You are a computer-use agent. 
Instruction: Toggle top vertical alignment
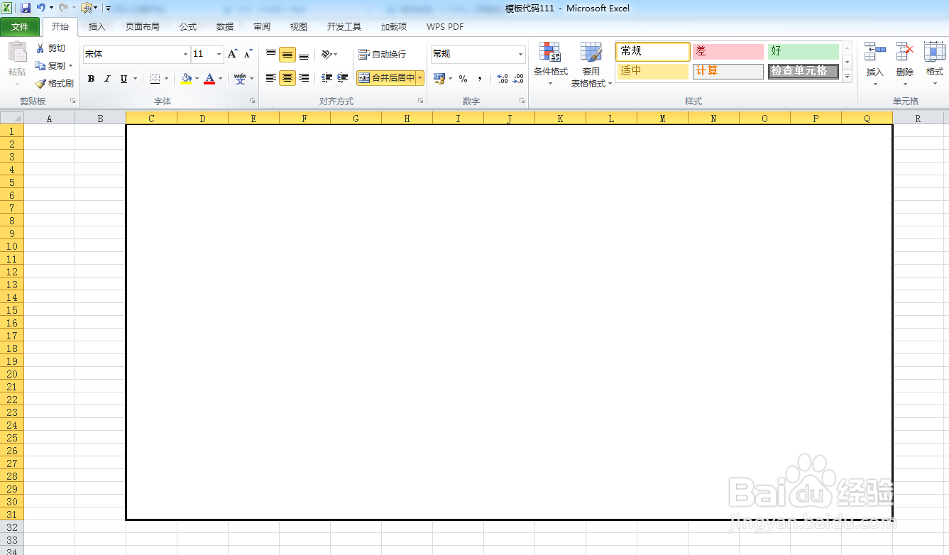coord(271,54)
